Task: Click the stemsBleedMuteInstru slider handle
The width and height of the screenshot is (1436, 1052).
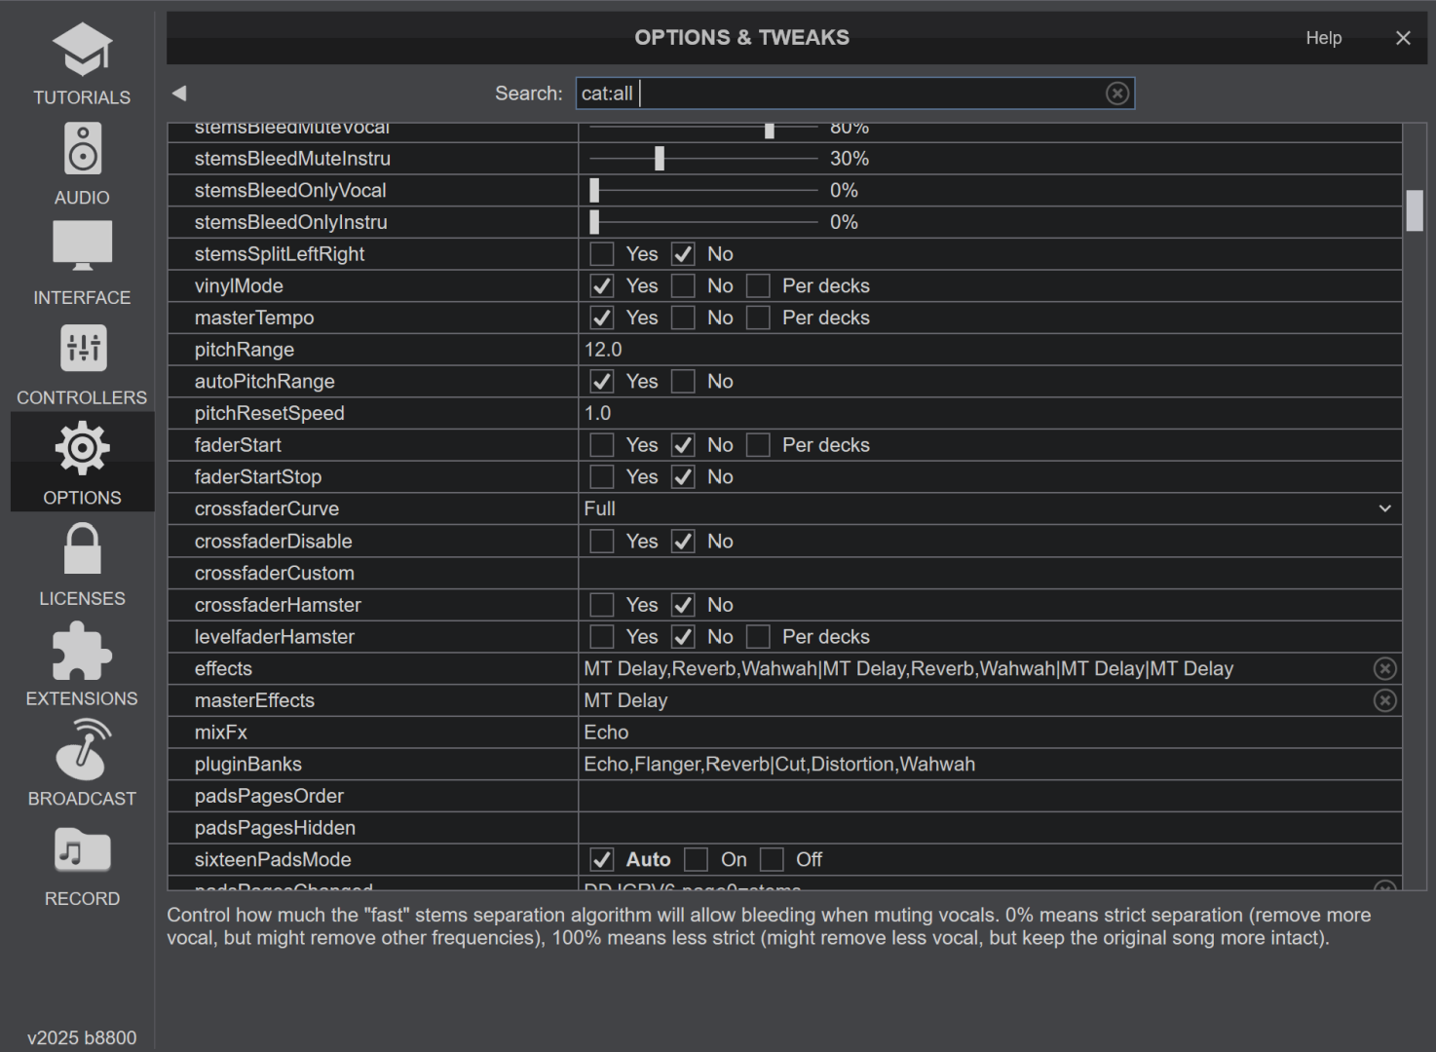Action: pos(660,159)
